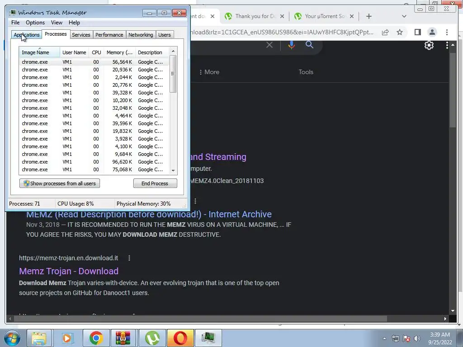Open the Task Manager Help menu
The width and height of the screenshot is (463, 347).
74,23
